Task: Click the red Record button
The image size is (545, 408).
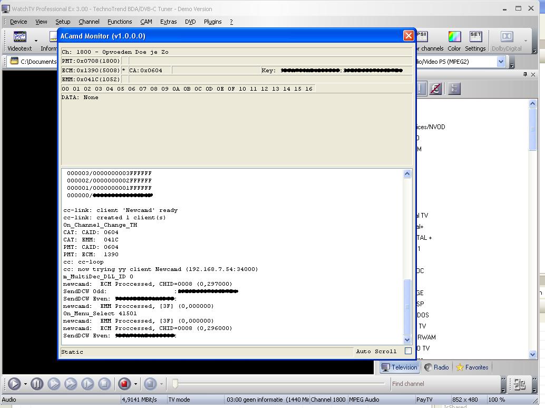Action: (124, 384)
